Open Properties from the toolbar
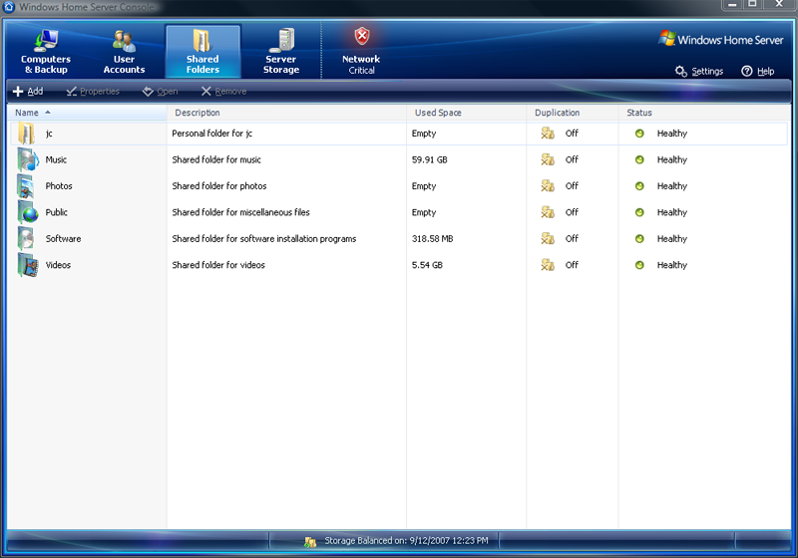This screenshot has width=798, height=558. [x=93, y=92]
